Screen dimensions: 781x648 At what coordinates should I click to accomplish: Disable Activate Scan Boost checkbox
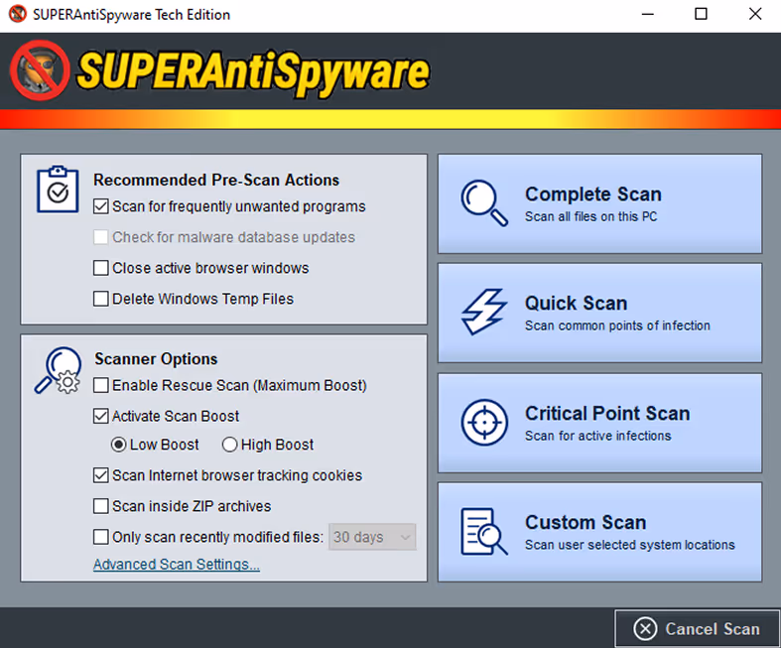point(100,416)
